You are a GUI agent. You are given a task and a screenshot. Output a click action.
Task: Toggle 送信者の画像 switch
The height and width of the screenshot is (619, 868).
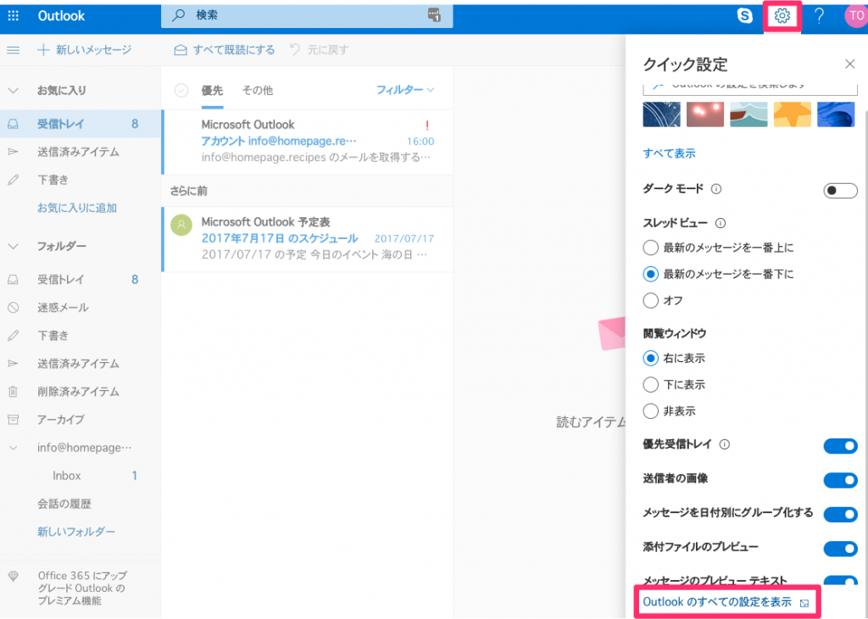click(840, 480)
